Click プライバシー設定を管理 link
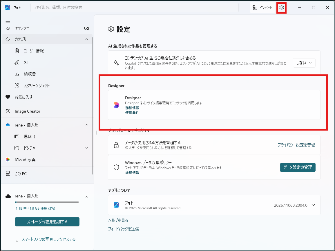 click(296, 145)
